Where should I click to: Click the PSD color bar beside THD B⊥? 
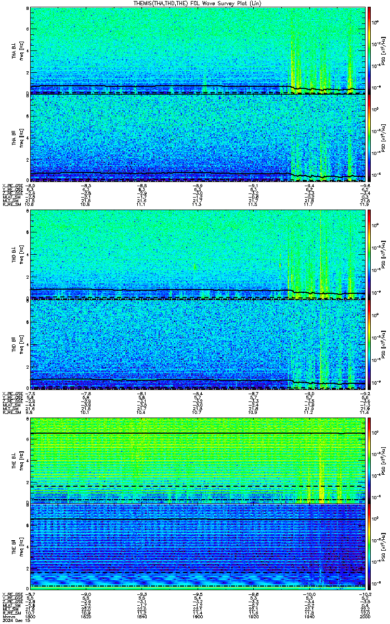click(x=370, y=255)
